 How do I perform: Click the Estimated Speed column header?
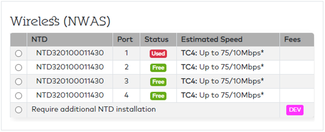click(212, 39)
